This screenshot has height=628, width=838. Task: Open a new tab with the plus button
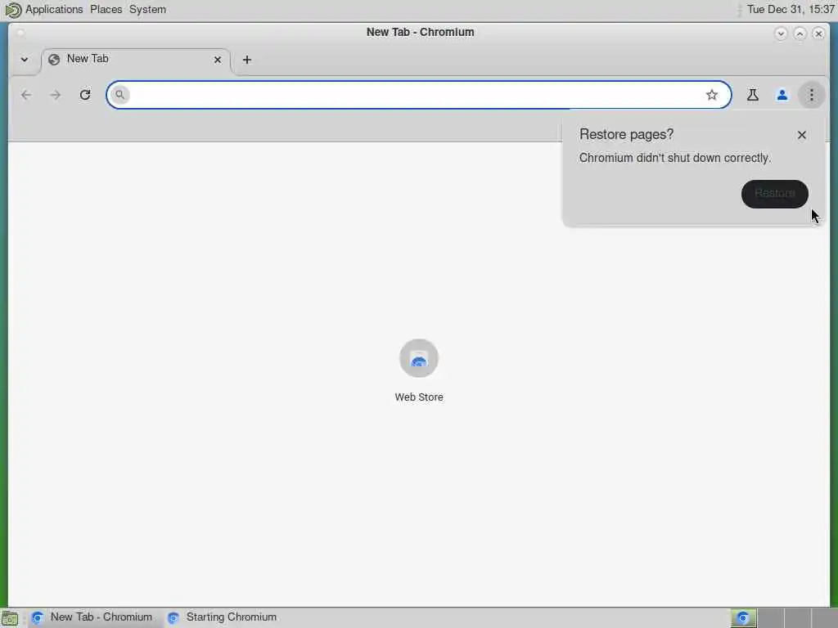click(247, 60)
